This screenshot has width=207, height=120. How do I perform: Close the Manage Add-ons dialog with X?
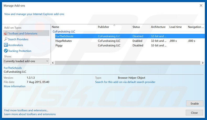201,5
